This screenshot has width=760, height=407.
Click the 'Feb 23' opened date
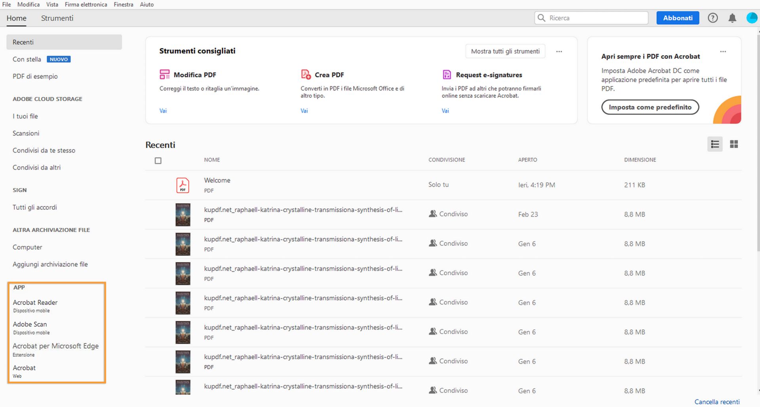[x=528, y=214]
